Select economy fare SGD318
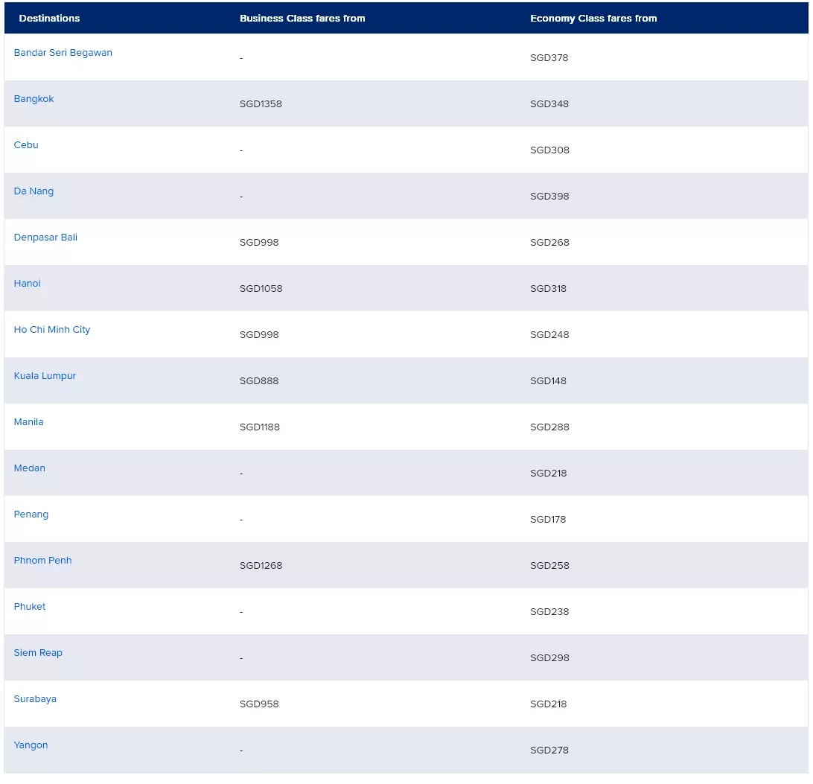 coord(549,288)
